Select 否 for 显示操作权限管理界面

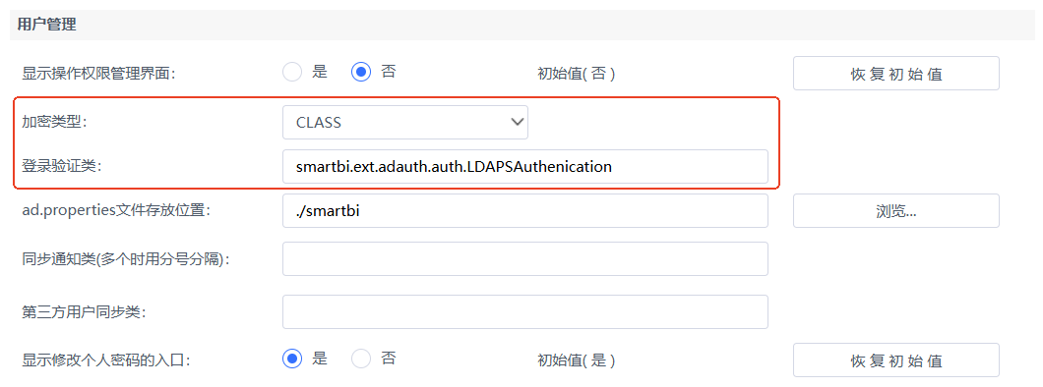pos(361,72)
